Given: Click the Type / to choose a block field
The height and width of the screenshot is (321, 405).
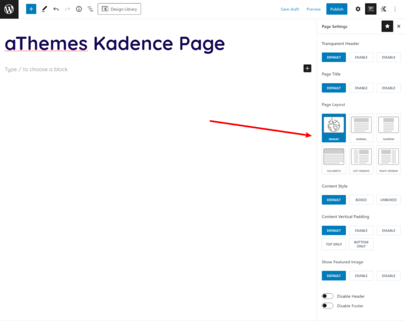Looking at the screenshot, I should tap(36, 70).
